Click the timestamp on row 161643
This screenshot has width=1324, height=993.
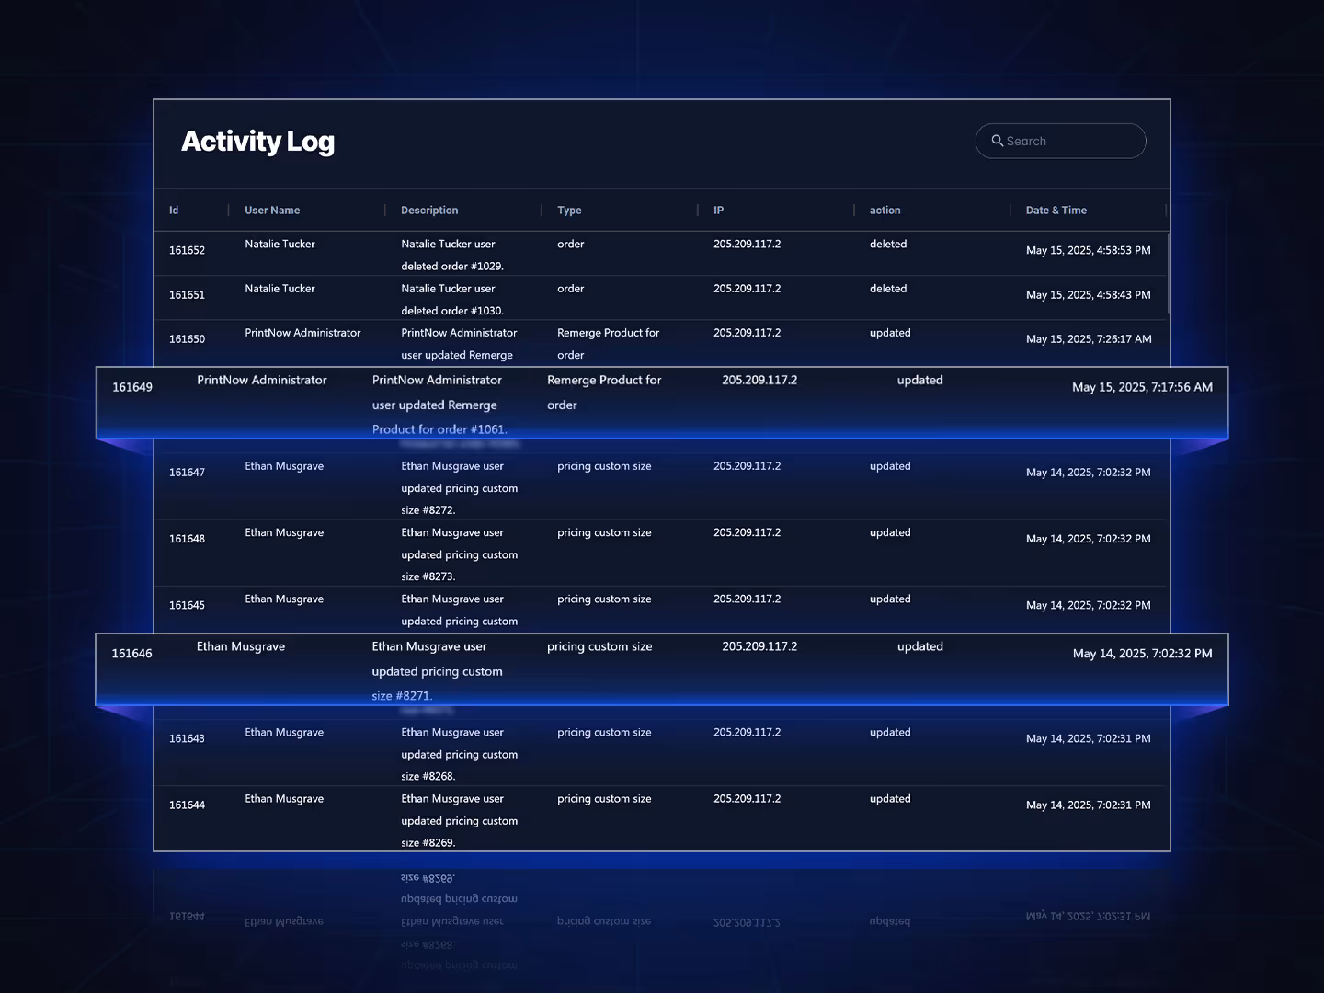pos(1089,738)
